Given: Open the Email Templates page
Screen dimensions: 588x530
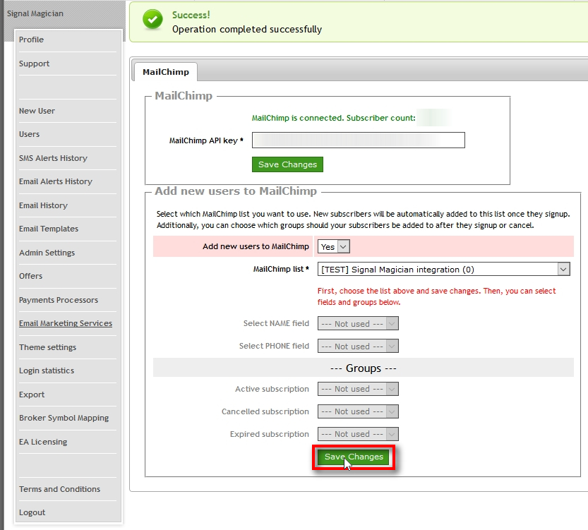Looking at the screenshot, I should coord(49,229).
